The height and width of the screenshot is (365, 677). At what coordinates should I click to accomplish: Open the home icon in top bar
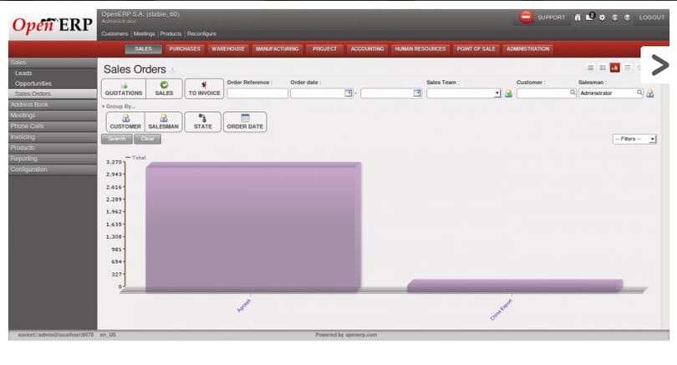[578, 18]
